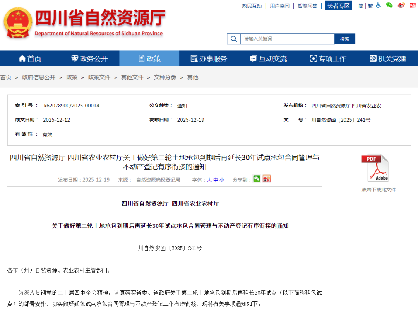Viewport: 418px width, 312px height.
Task: Share article via Weibo icon
Action: pos(267,179)
